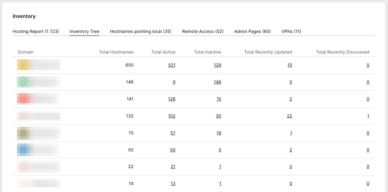Open the underlined 22 recently updated link
The image size is (388, 192).
point(290,116)
